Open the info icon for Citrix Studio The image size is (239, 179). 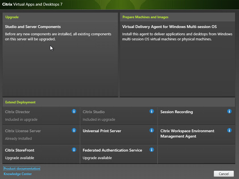[x=152, y=111]
